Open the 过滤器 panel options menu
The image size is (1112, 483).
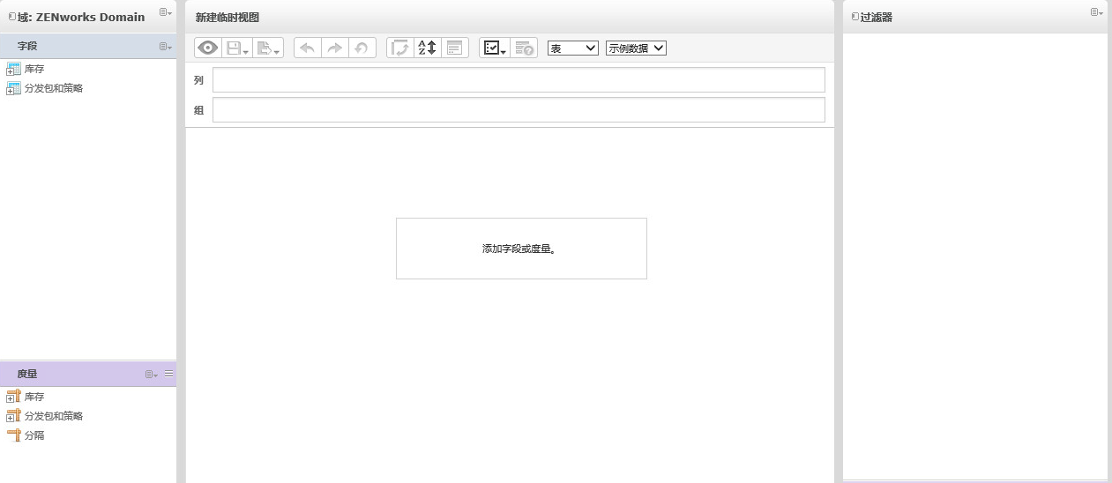click(1097, 12)
